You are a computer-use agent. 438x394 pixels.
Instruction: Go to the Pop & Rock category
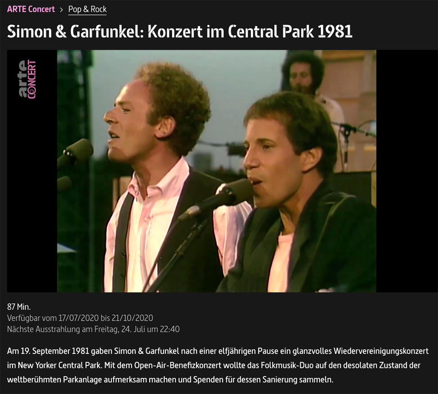pos(87,9)
